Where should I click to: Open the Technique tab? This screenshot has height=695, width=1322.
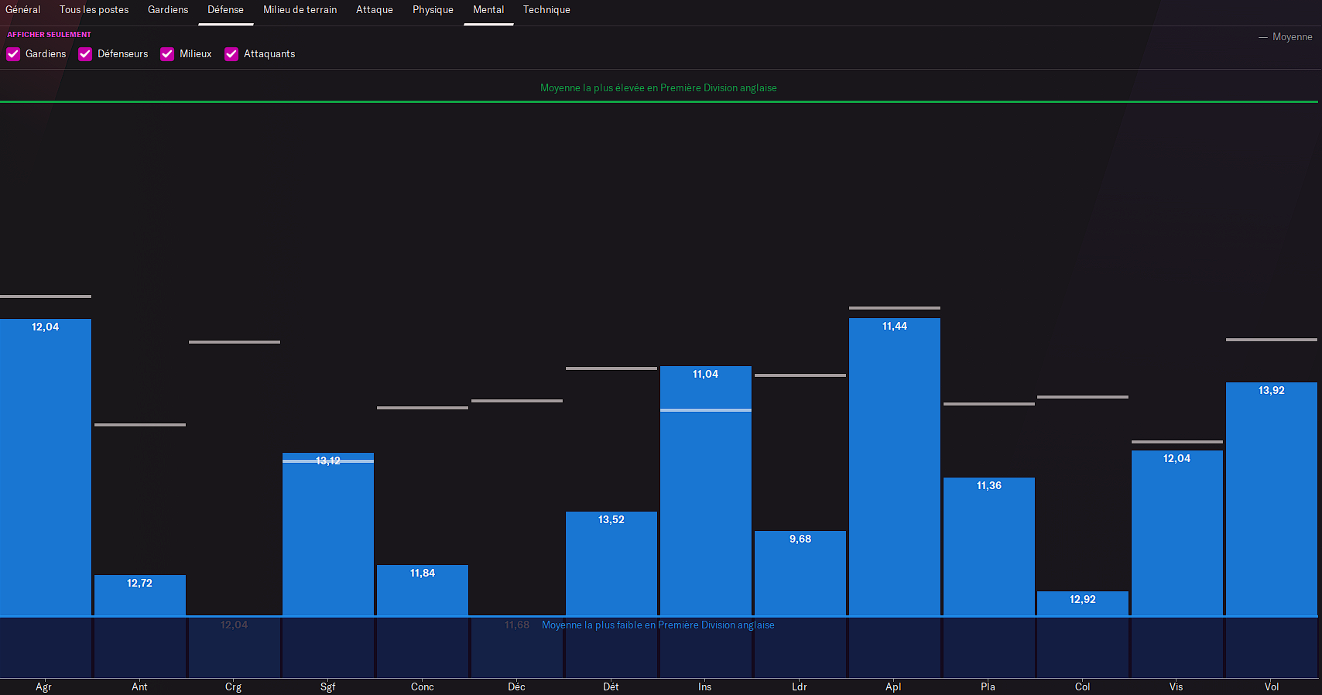[x=546, y=10]
